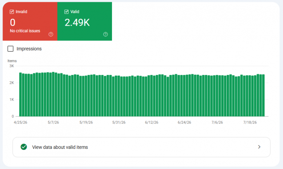This screenshot has height=169, width=283.
Task: Click the 1K axis label
Action: [x=12, y=100]
